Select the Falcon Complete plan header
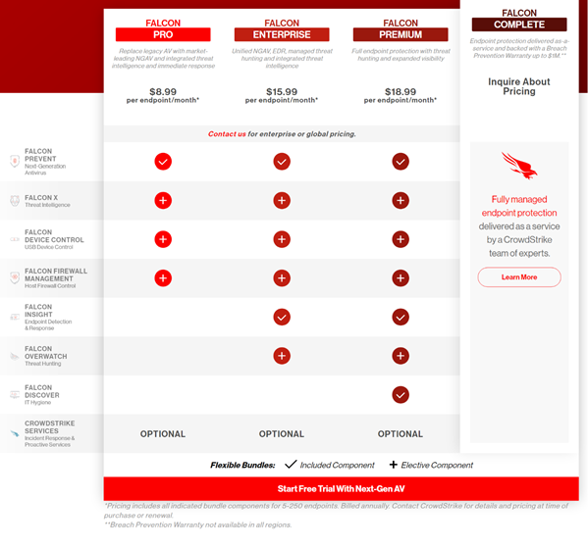 (x=519, y=20)
